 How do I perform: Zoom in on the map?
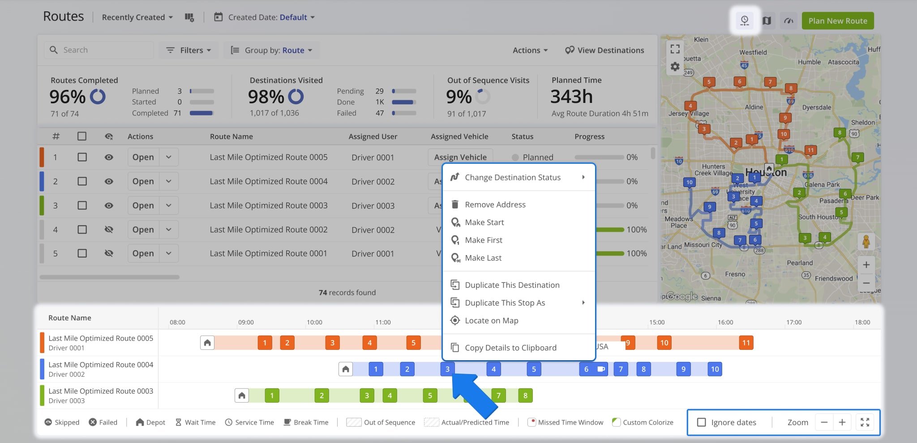coord(866,264)
